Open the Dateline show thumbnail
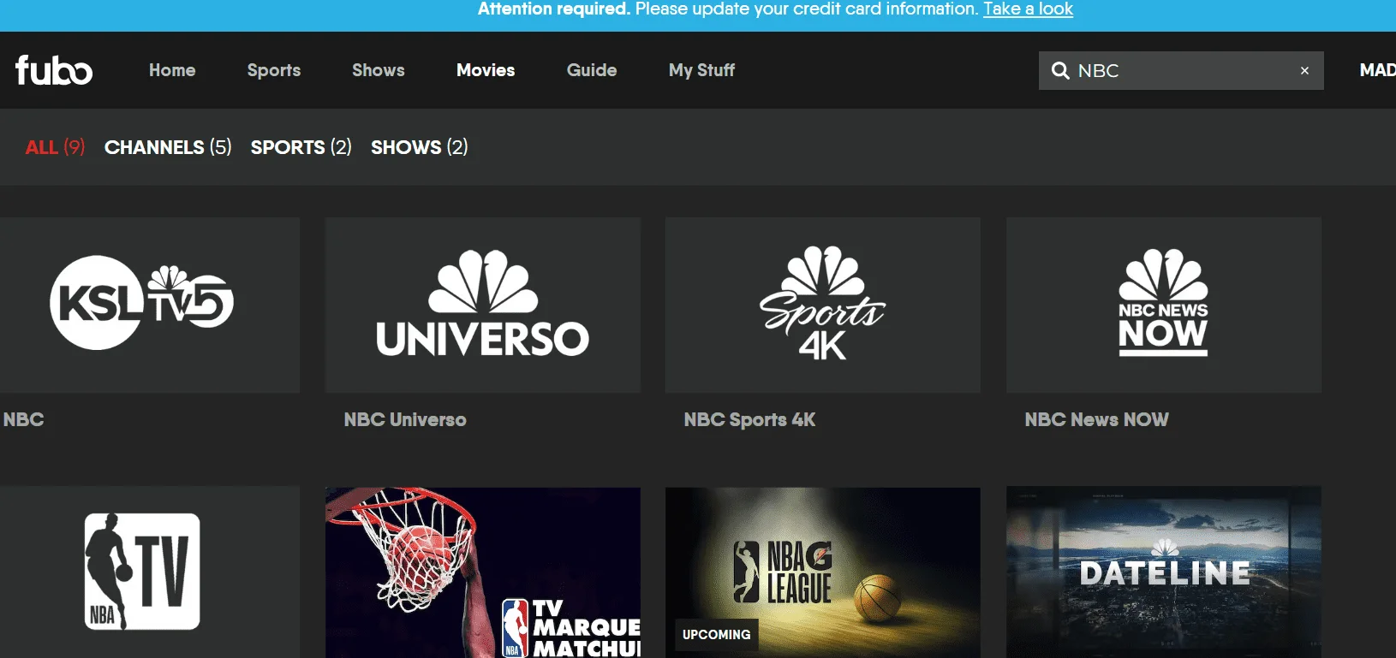 1164,572
